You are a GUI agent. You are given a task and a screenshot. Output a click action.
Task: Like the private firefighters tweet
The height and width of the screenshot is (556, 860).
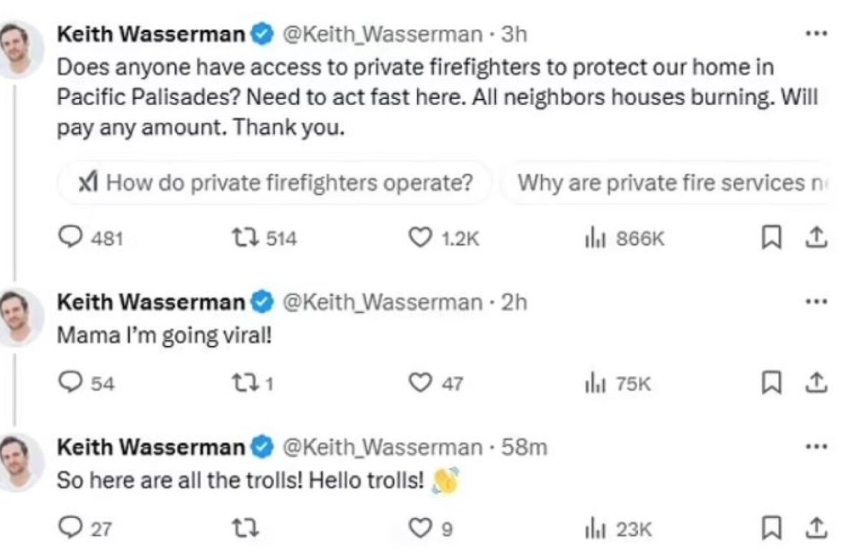click(x=420, y=238)
